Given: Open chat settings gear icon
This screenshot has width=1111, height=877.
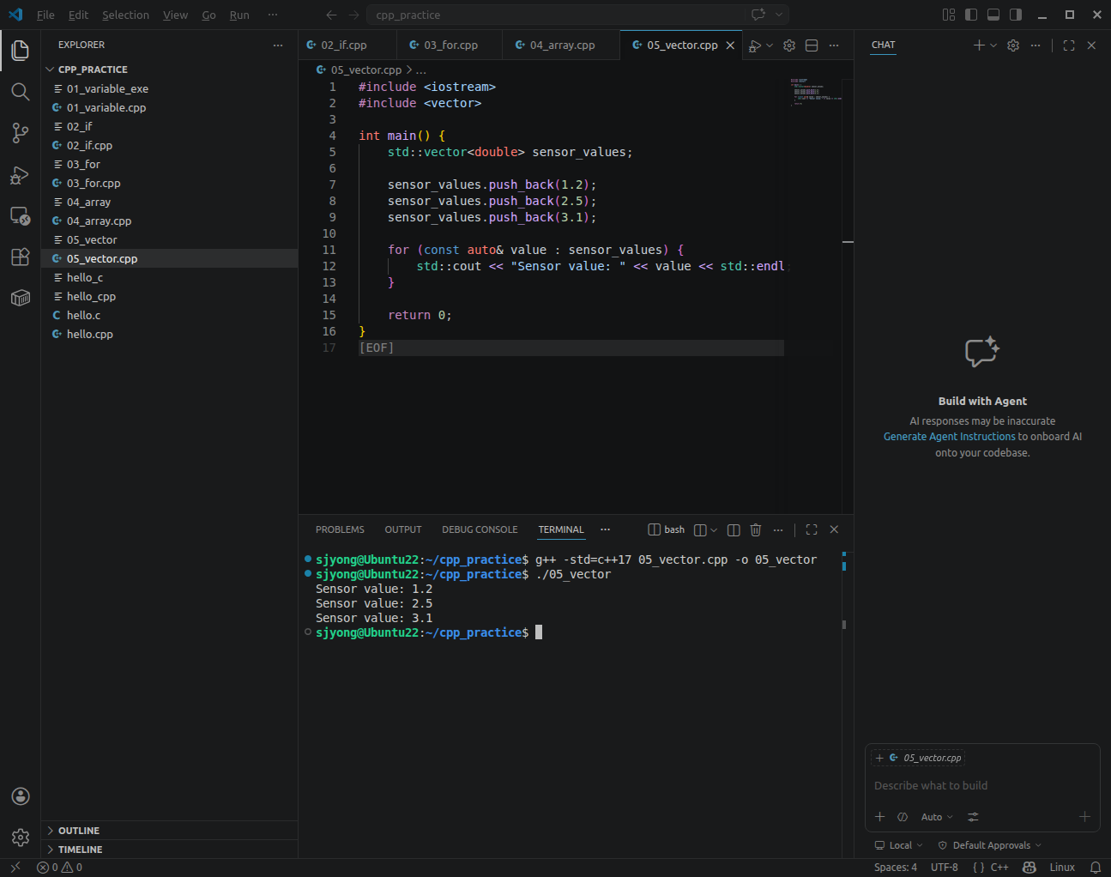Looking at the screenshot, I should (1013, 45).
